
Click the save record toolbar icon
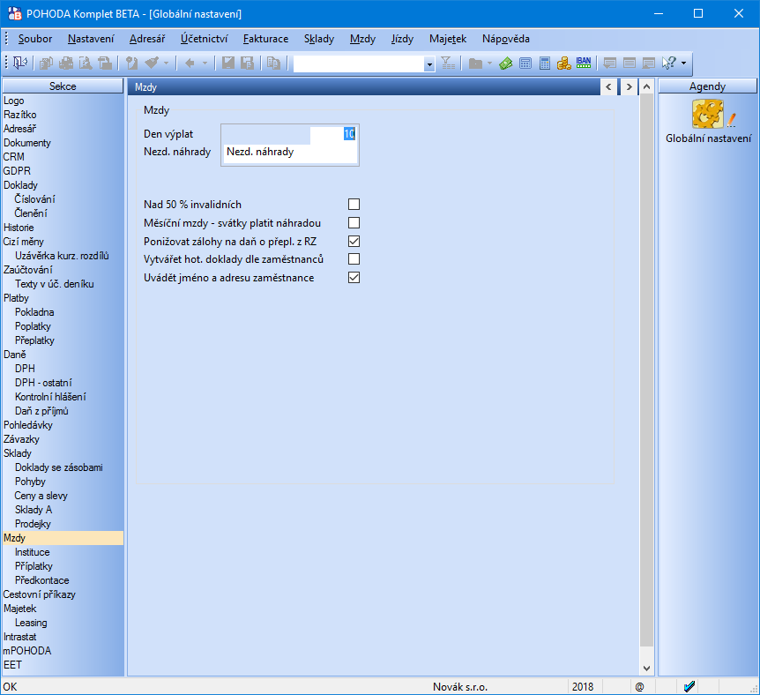point(228,63)
